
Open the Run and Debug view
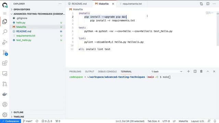pos(5,42)
